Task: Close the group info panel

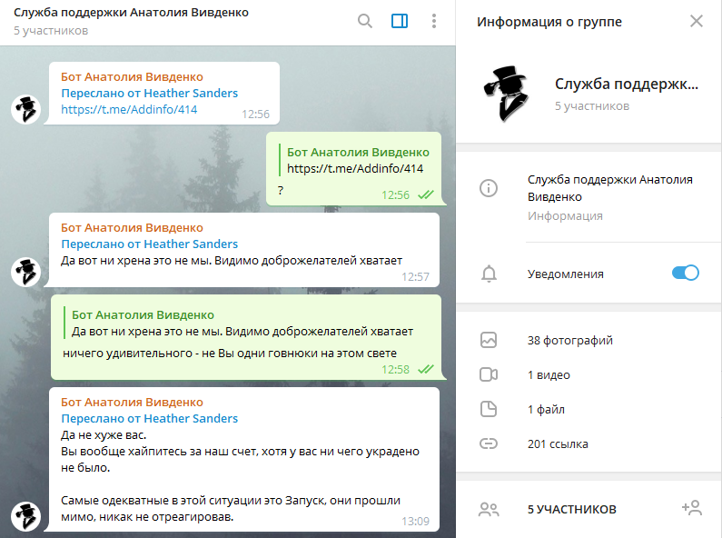Action: tap(697, 21)
